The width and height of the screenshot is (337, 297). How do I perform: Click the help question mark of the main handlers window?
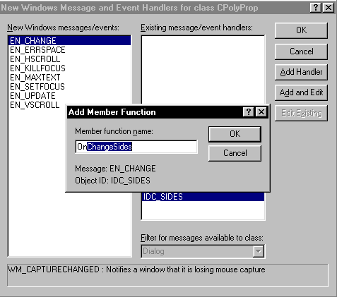coord(316,8)
